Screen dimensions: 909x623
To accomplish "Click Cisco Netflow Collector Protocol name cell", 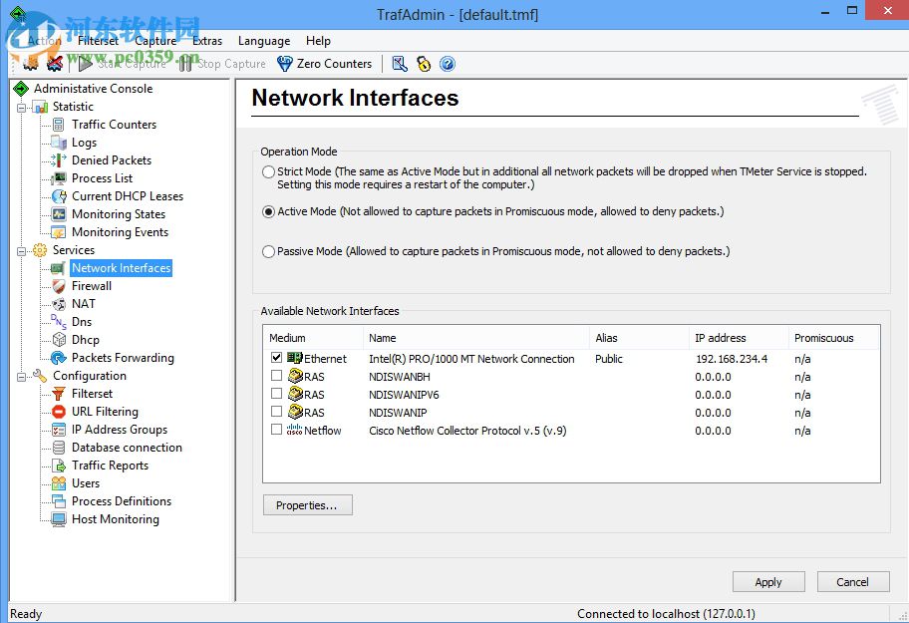I will (467, 432).
